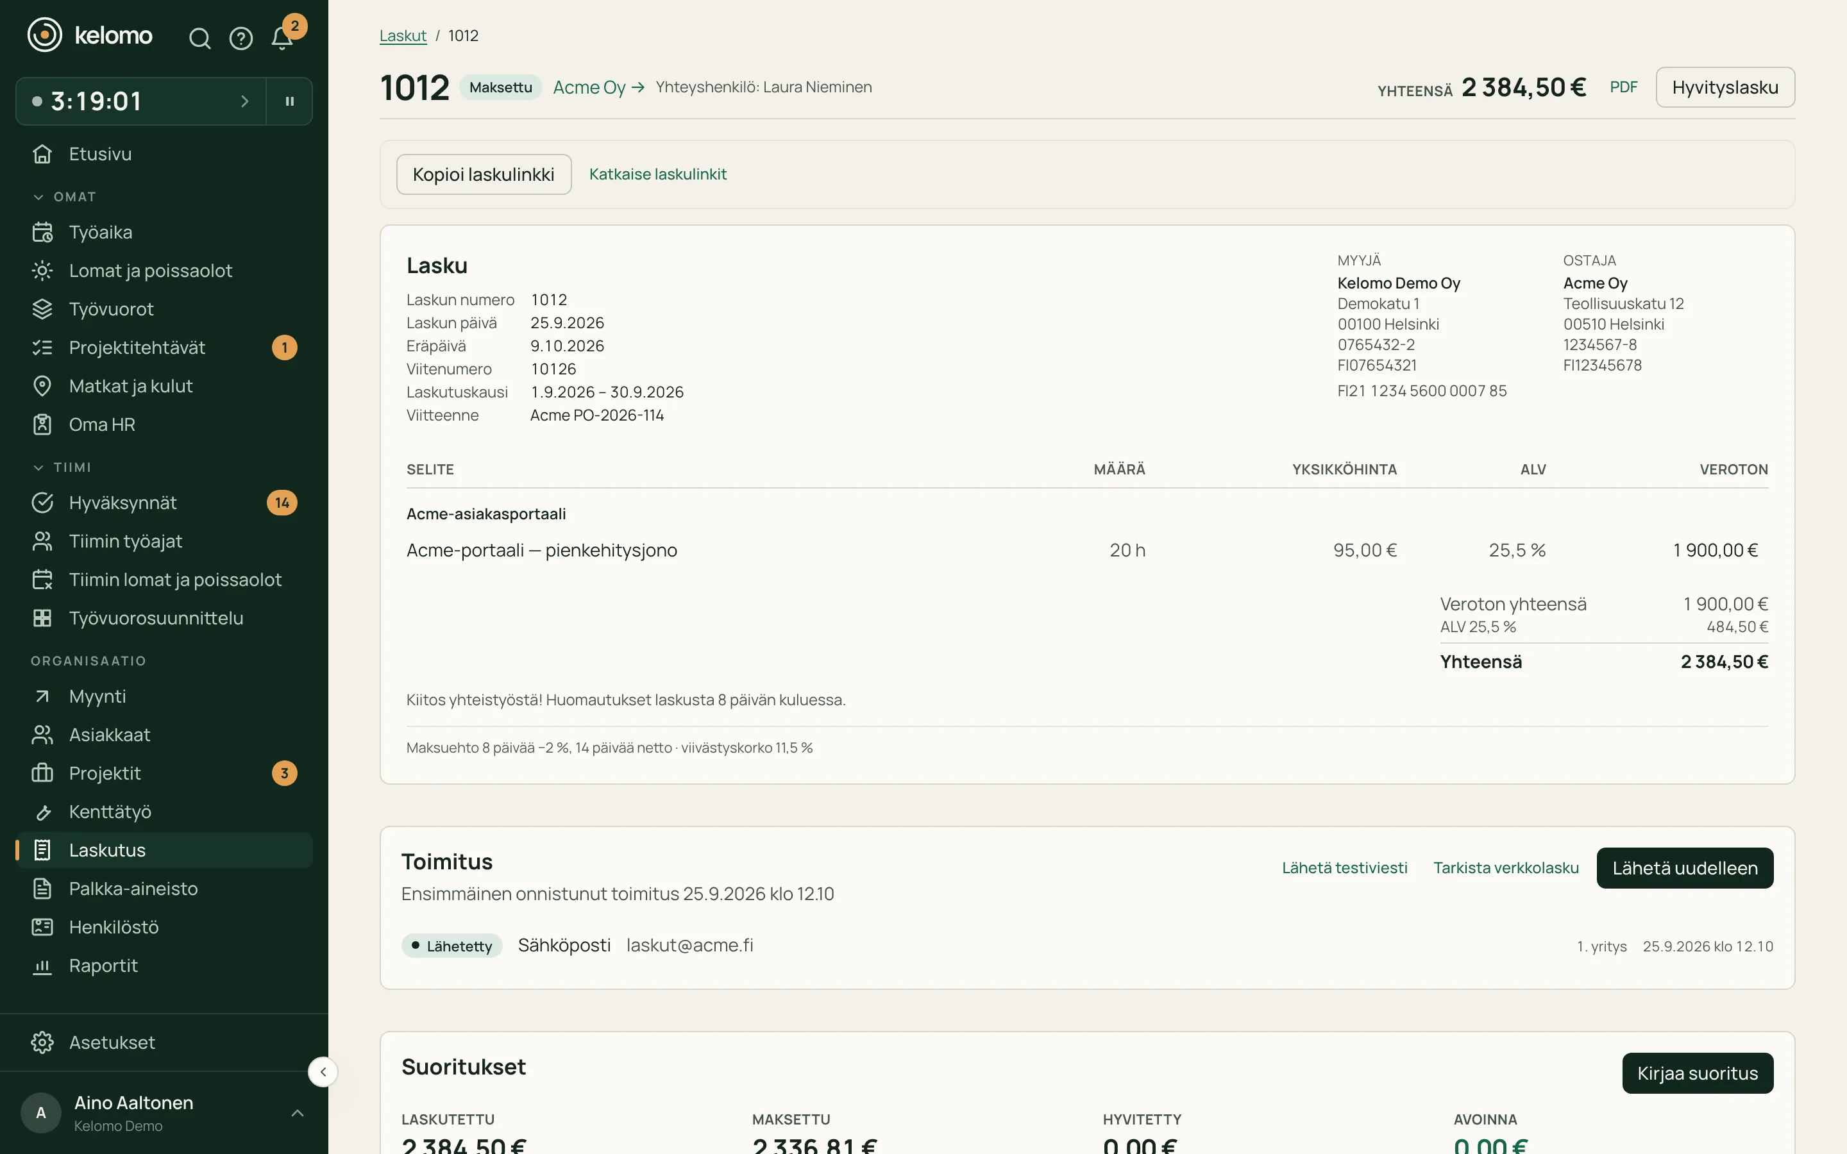Open Lomat ja poissaolot

pyautogui.click(x=164, y=270)
